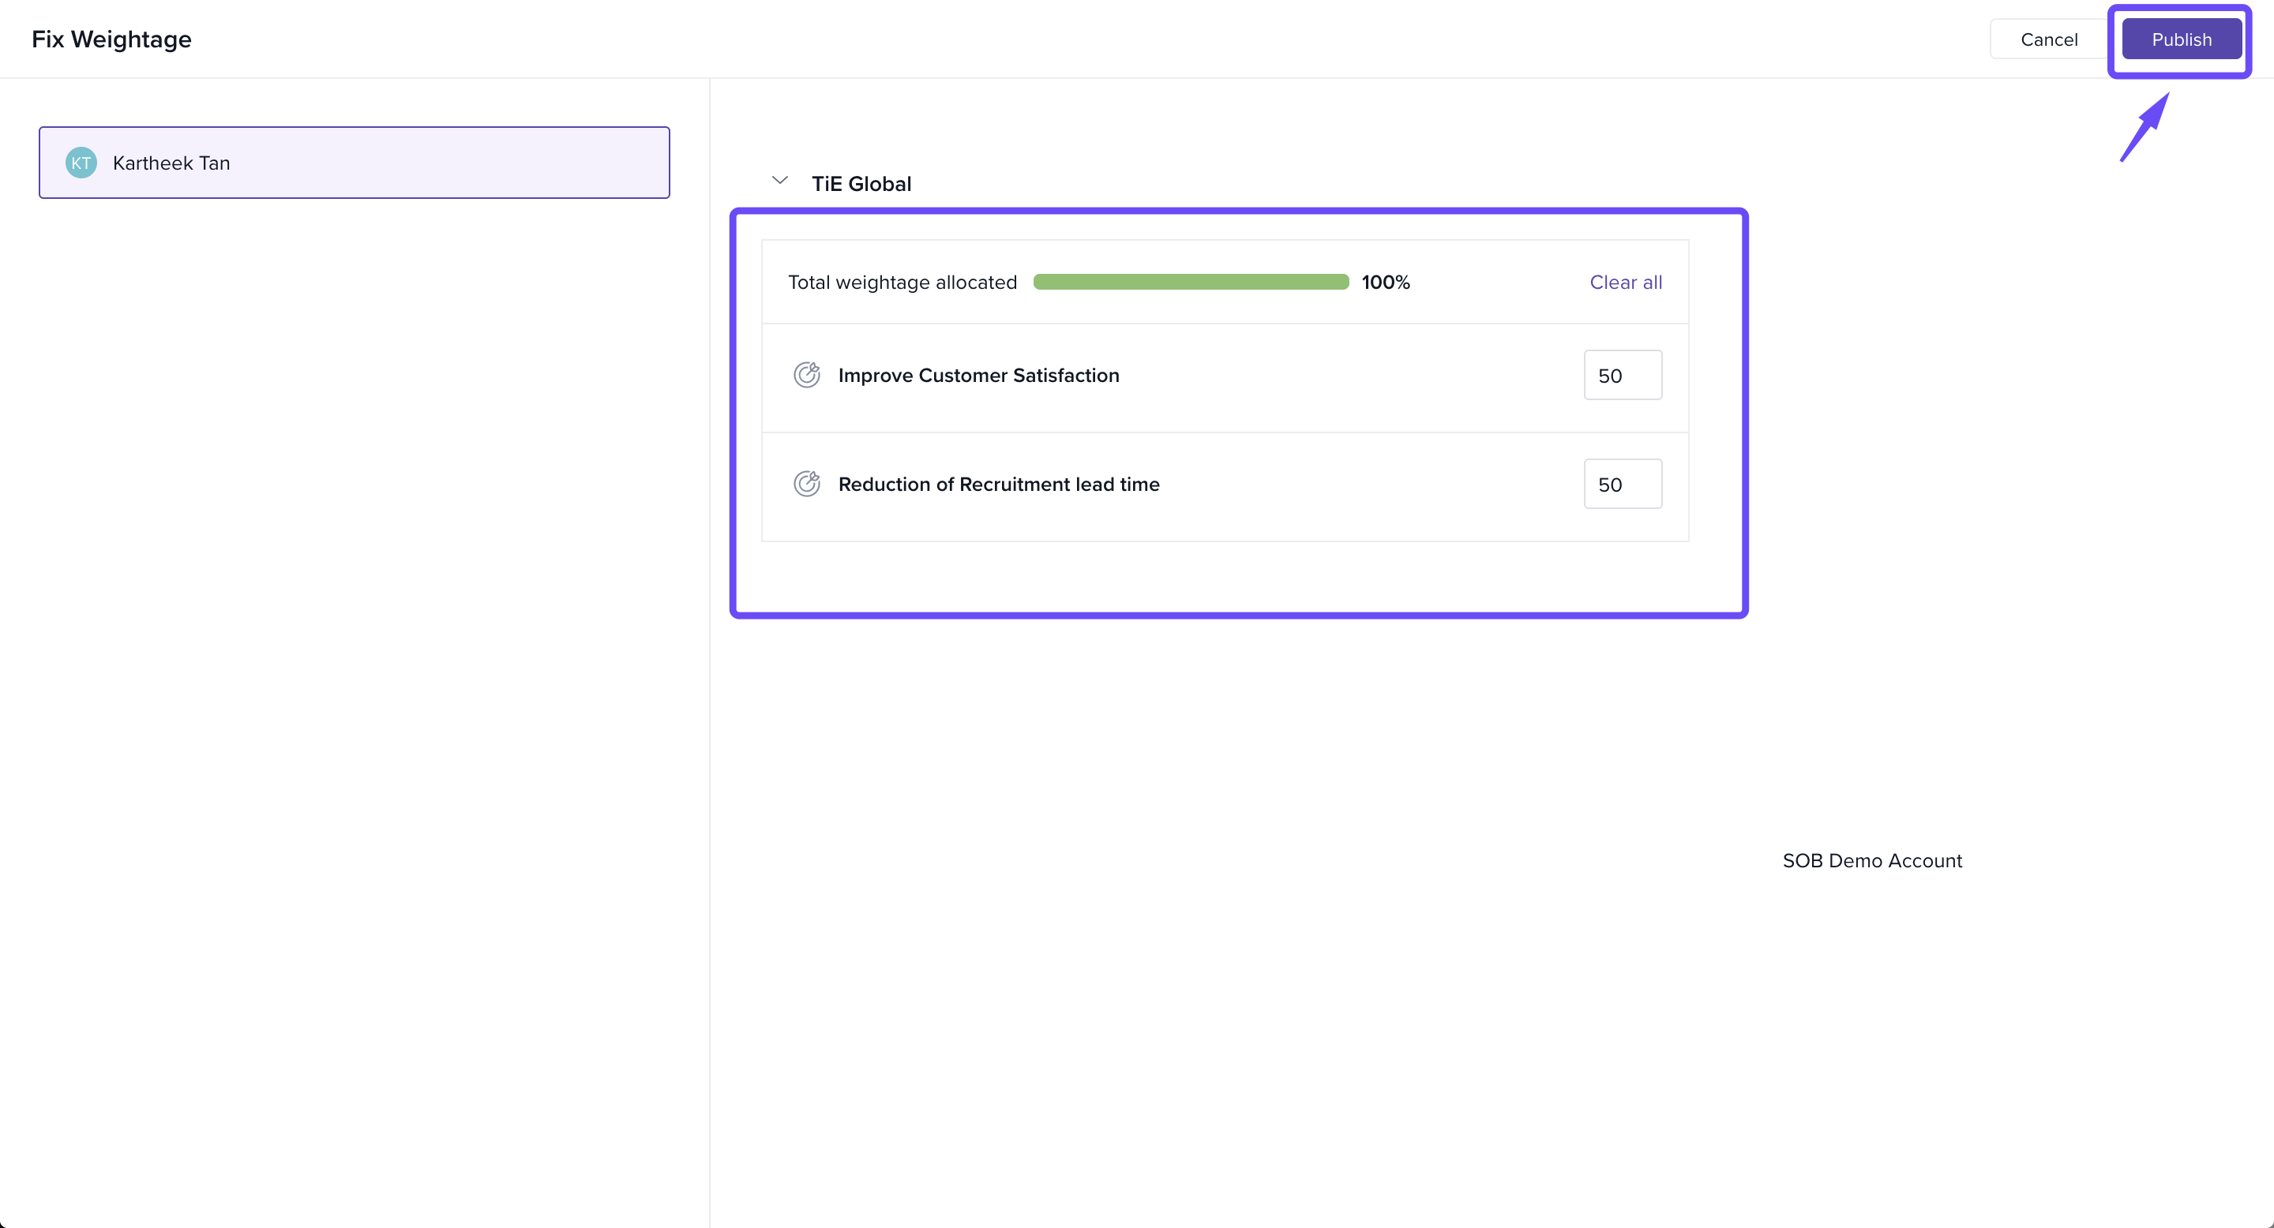The height and width of the screenshot is (1228, 2274).
Task: Click the goal icon beside Improve Customer Satisfaction
Action: tap(806, 375)
